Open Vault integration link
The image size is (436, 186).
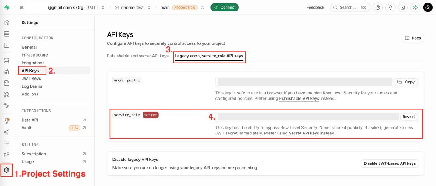click(x=26, y=128)
